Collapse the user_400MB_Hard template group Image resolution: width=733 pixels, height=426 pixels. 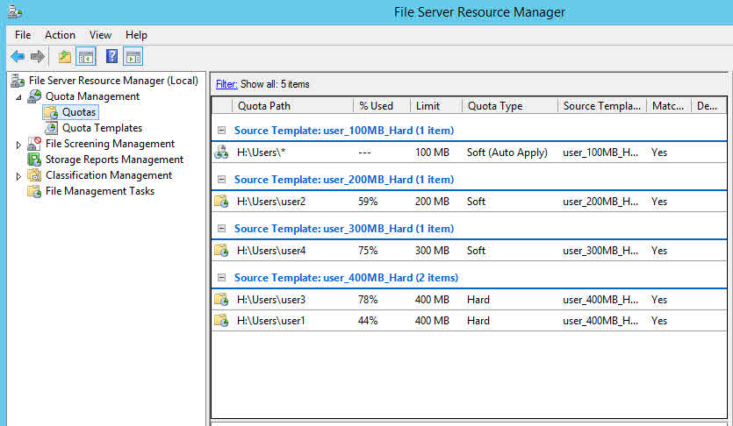(x=222, y=278)
